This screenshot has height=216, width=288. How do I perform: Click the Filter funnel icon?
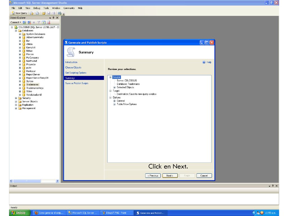39,22
